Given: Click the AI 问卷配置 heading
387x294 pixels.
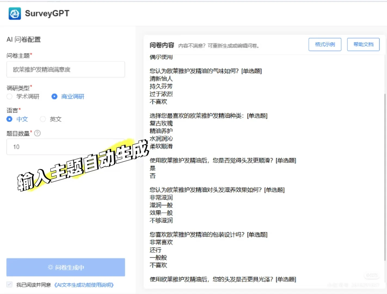Looking at the screenshot, I should point(24,39).
